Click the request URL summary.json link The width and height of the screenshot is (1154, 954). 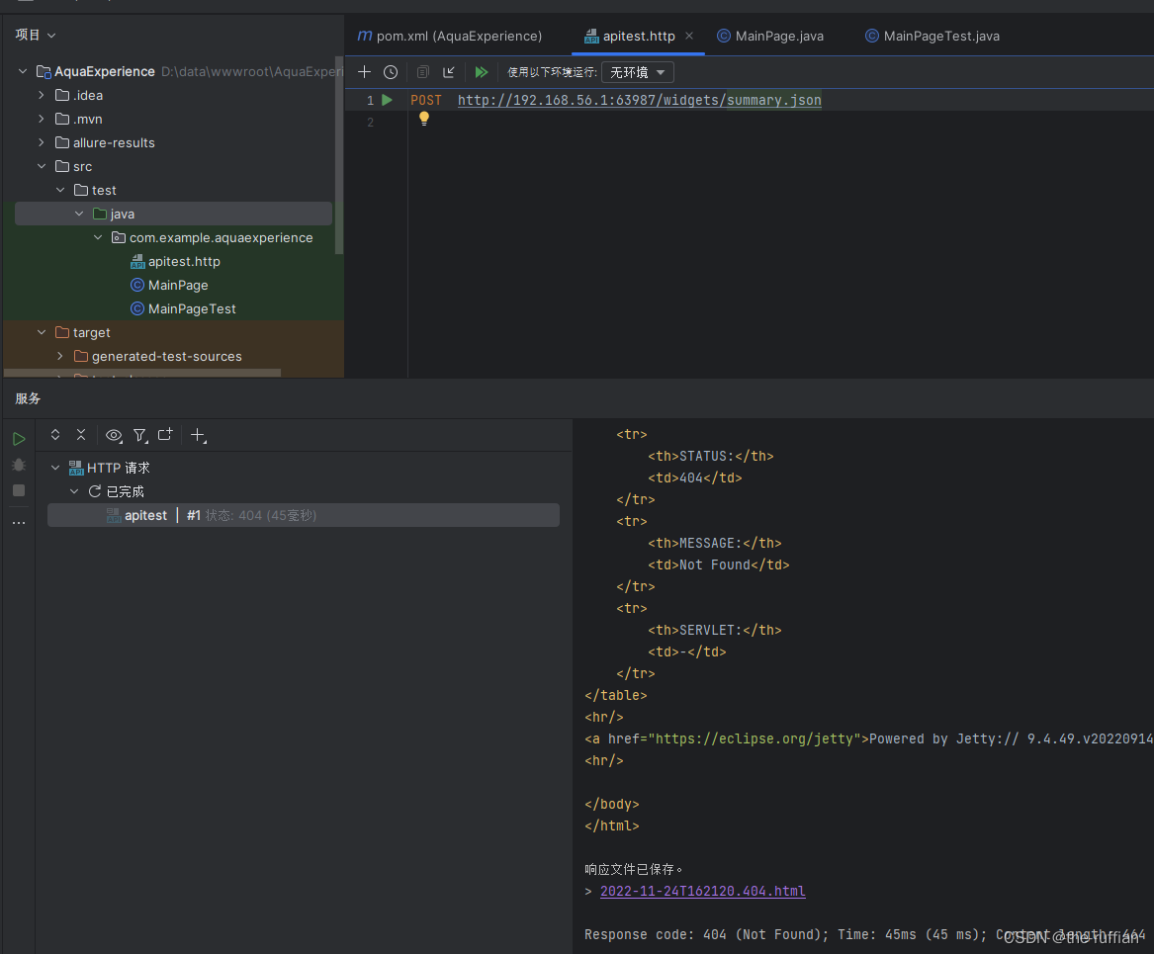pyautogui.click(x=774, y=100)
